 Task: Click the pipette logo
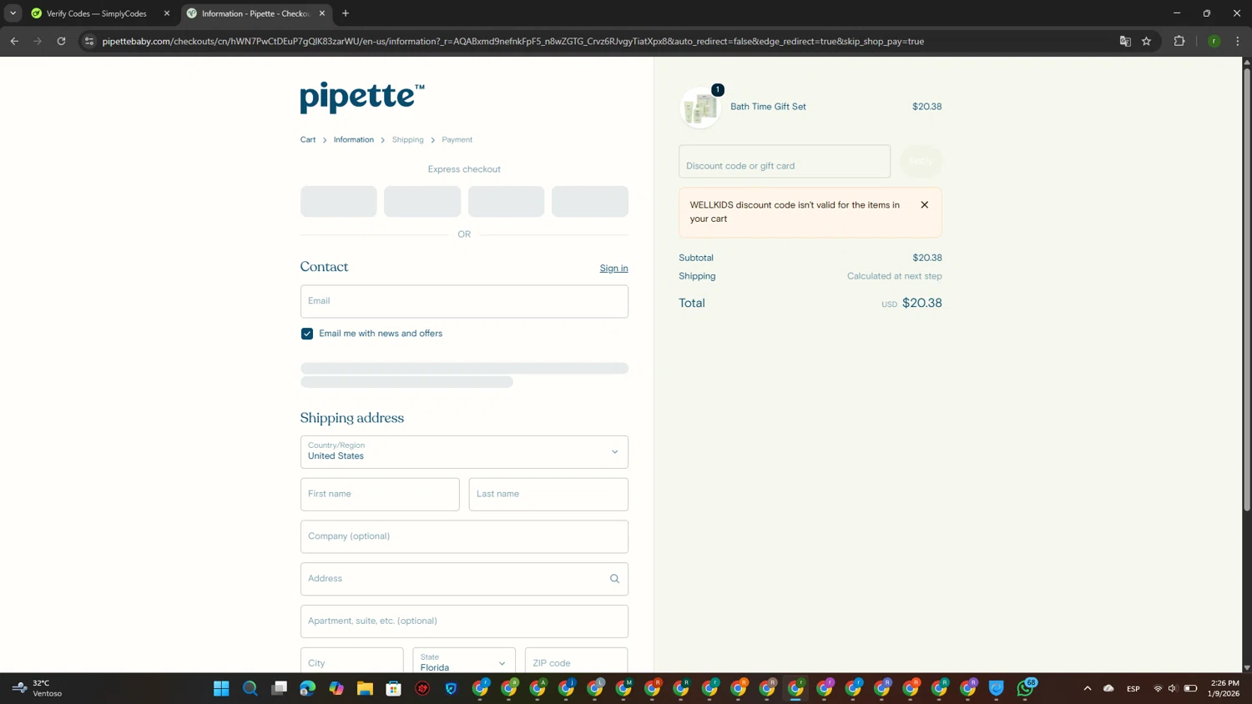(x=362, y=97)
